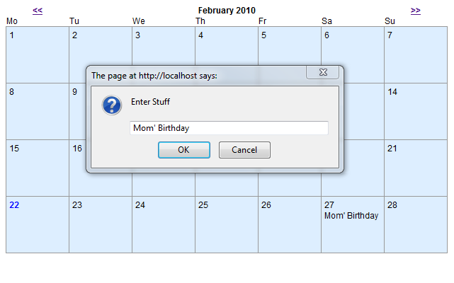The width and height of the screenshot is (454, 283).
Task: Select the February 23 calendar cell
Action: click(101, 224)
